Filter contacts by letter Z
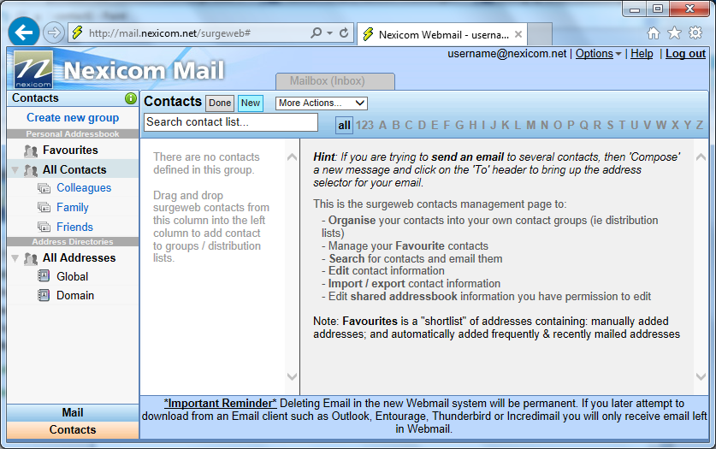Screen dimensions: 716x449 pos(699,125)
